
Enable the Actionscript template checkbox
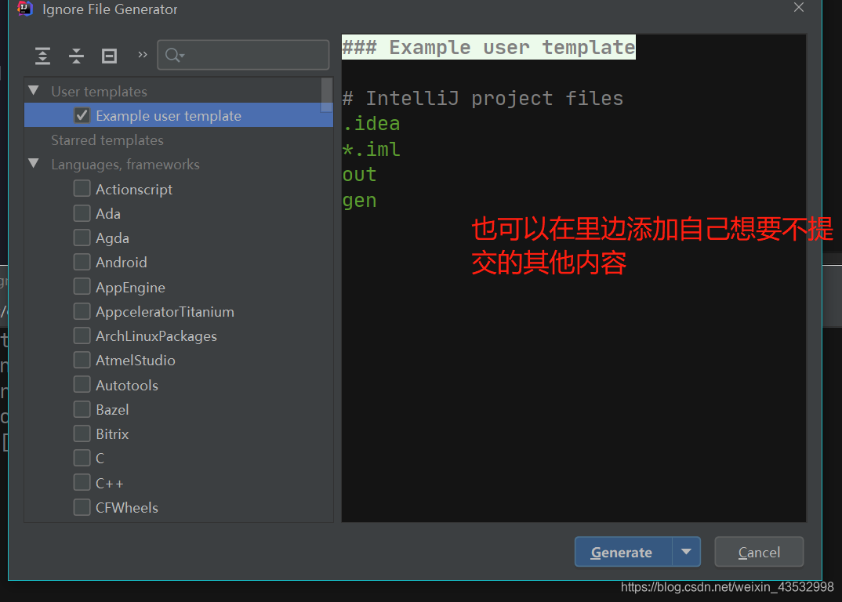point(82,189)
